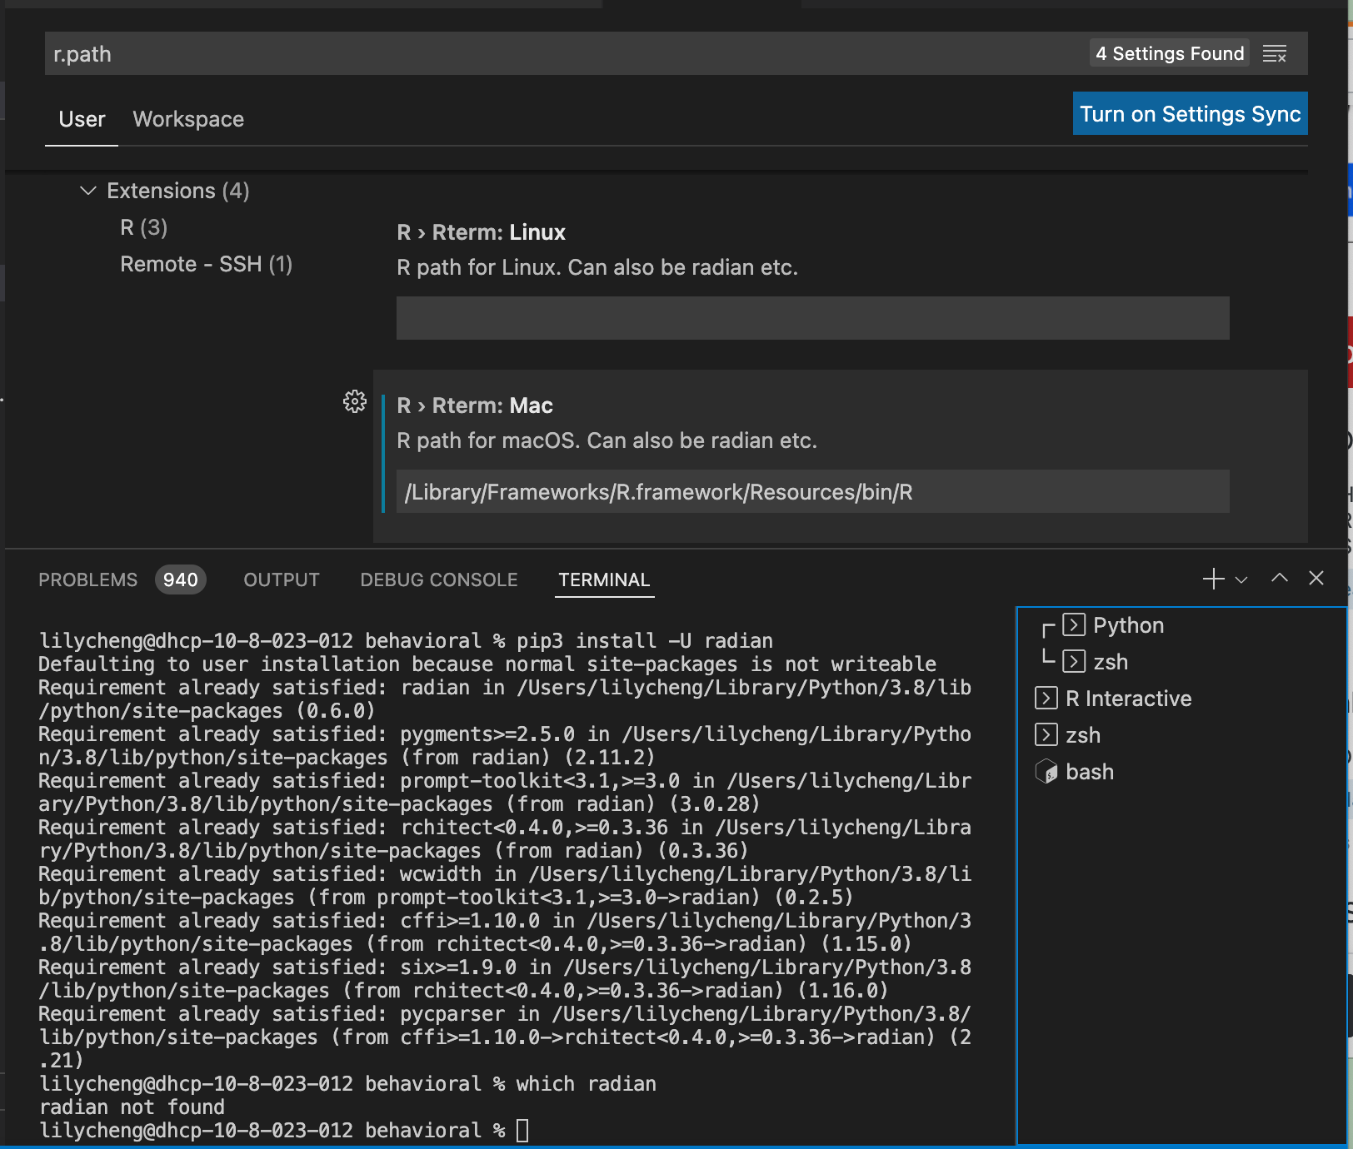The width and height of the screenshot is (1353, 1149).
Task: Click Turn on Settings Sync button
Action: click(1189, 114)
